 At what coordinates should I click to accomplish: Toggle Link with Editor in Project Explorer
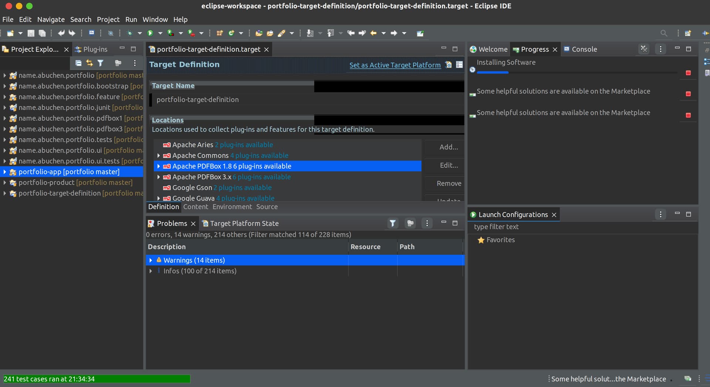coord(89,63)
